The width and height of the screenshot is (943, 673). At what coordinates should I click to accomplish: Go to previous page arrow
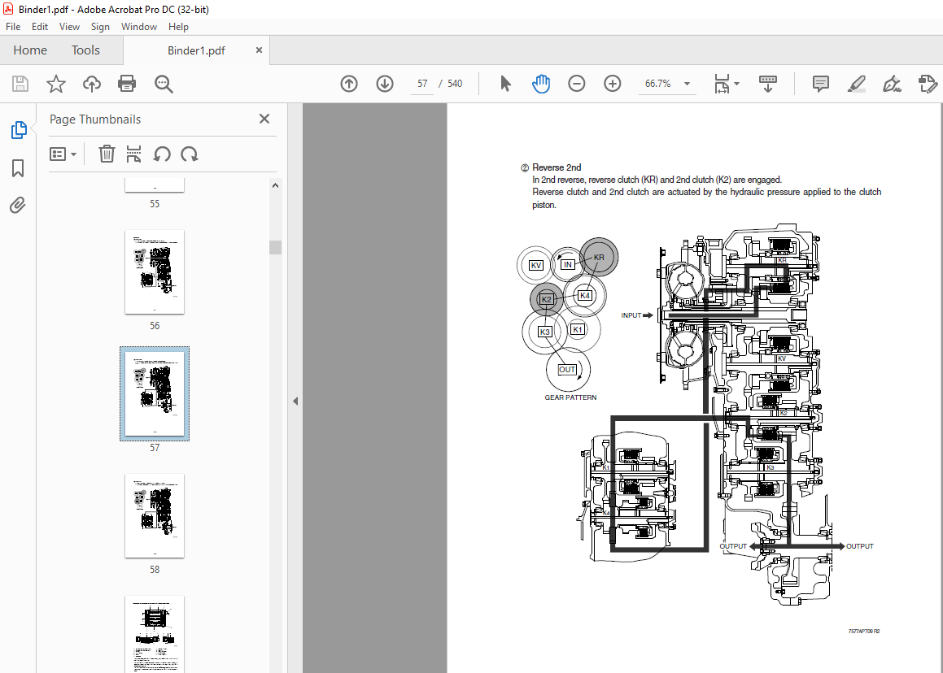tap(349, 84)
